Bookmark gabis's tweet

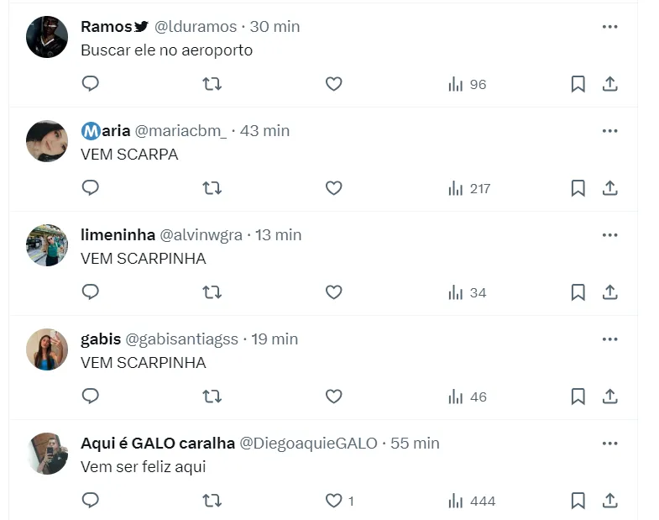578,397
